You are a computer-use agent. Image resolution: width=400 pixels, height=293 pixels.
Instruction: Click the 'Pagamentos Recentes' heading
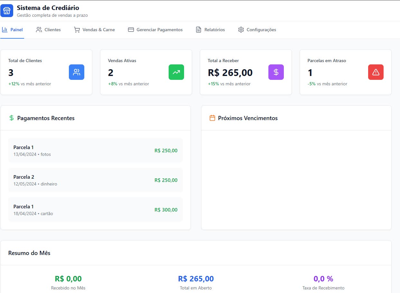point(46,118)
